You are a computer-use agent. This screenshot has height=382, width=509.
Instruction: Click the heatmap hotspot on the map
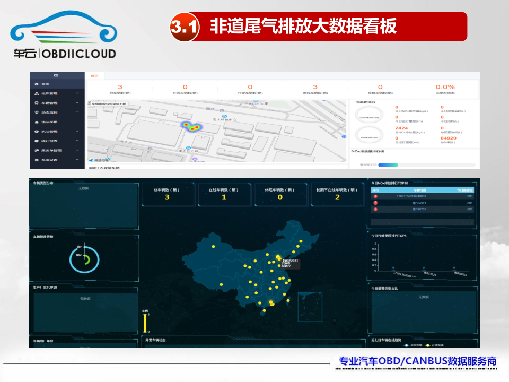point(191,127)
